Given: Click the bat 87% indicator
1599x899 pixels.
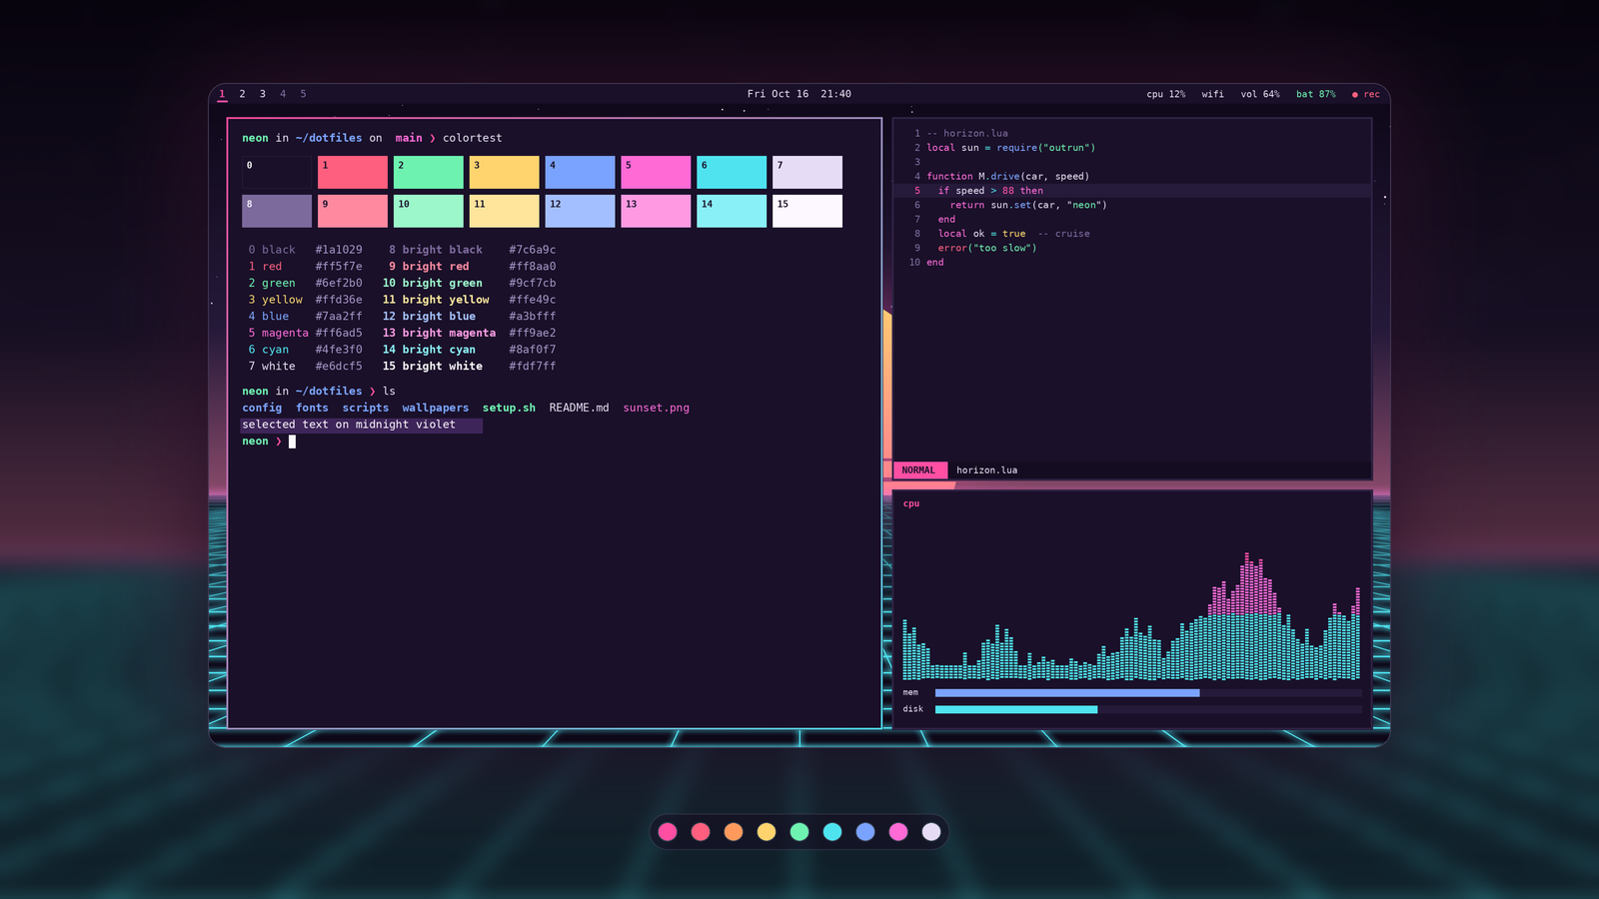Looking at the screenshot, I should point(1315,94).
